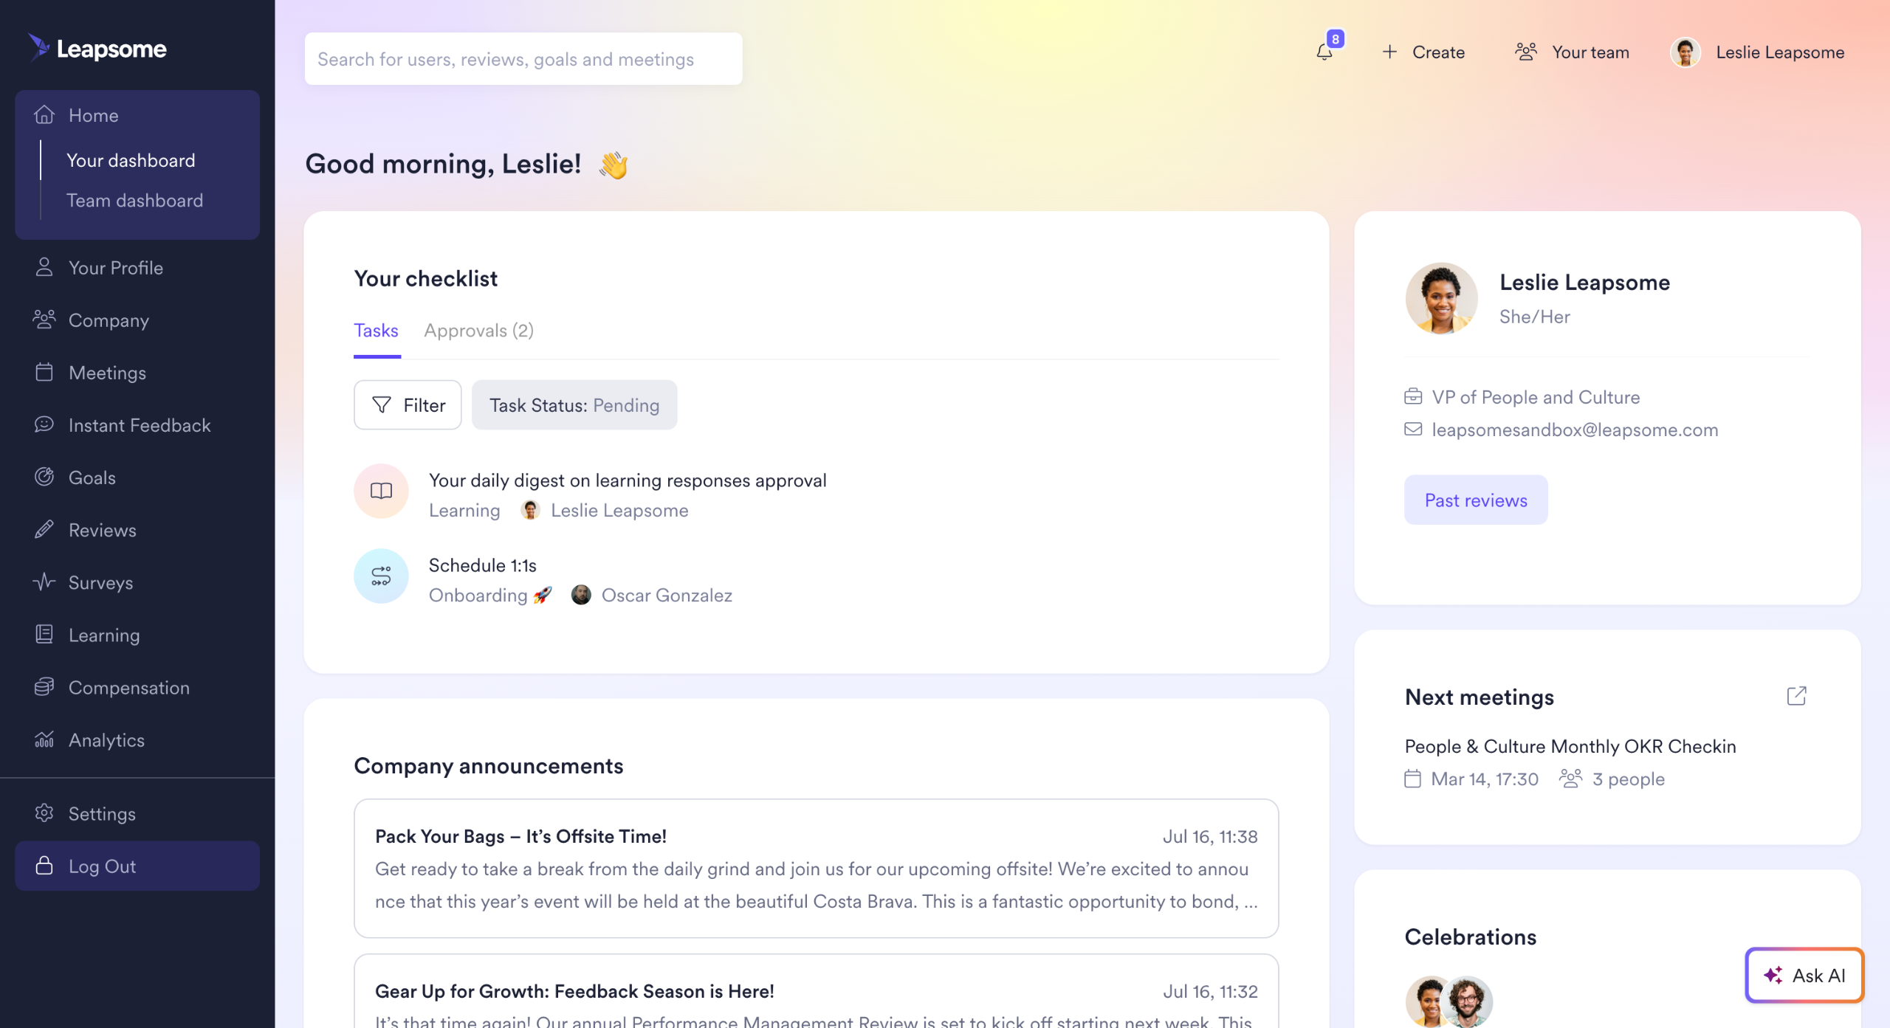1890x1028 pixels.
Task: Open Analytics via the chart icon
Action: pyautogui.click(x=44, y=739)
